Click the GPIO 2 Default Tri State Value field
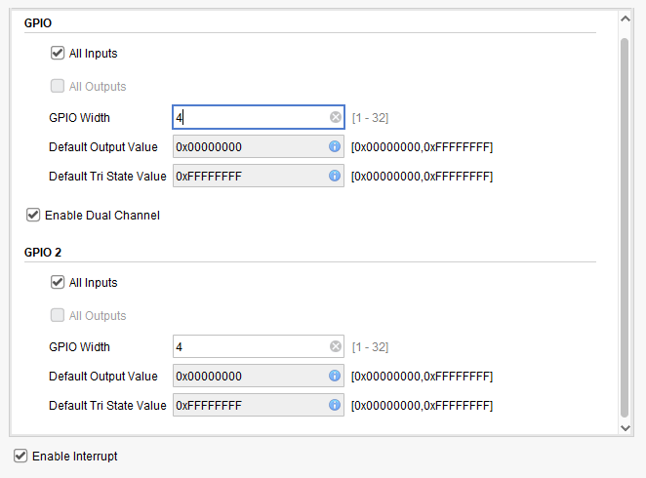The width and height of the screenshot is (646, 478). [259, 405]
